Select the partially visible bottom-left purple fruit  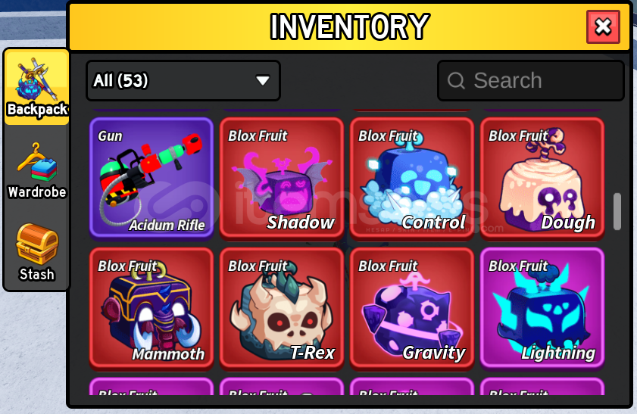point(151,387)
